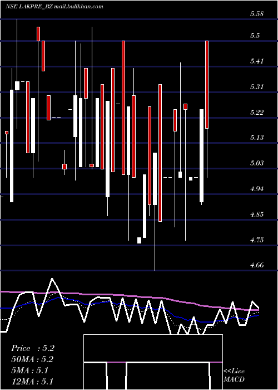Click the <<Live MACD label

coord(234,375)
